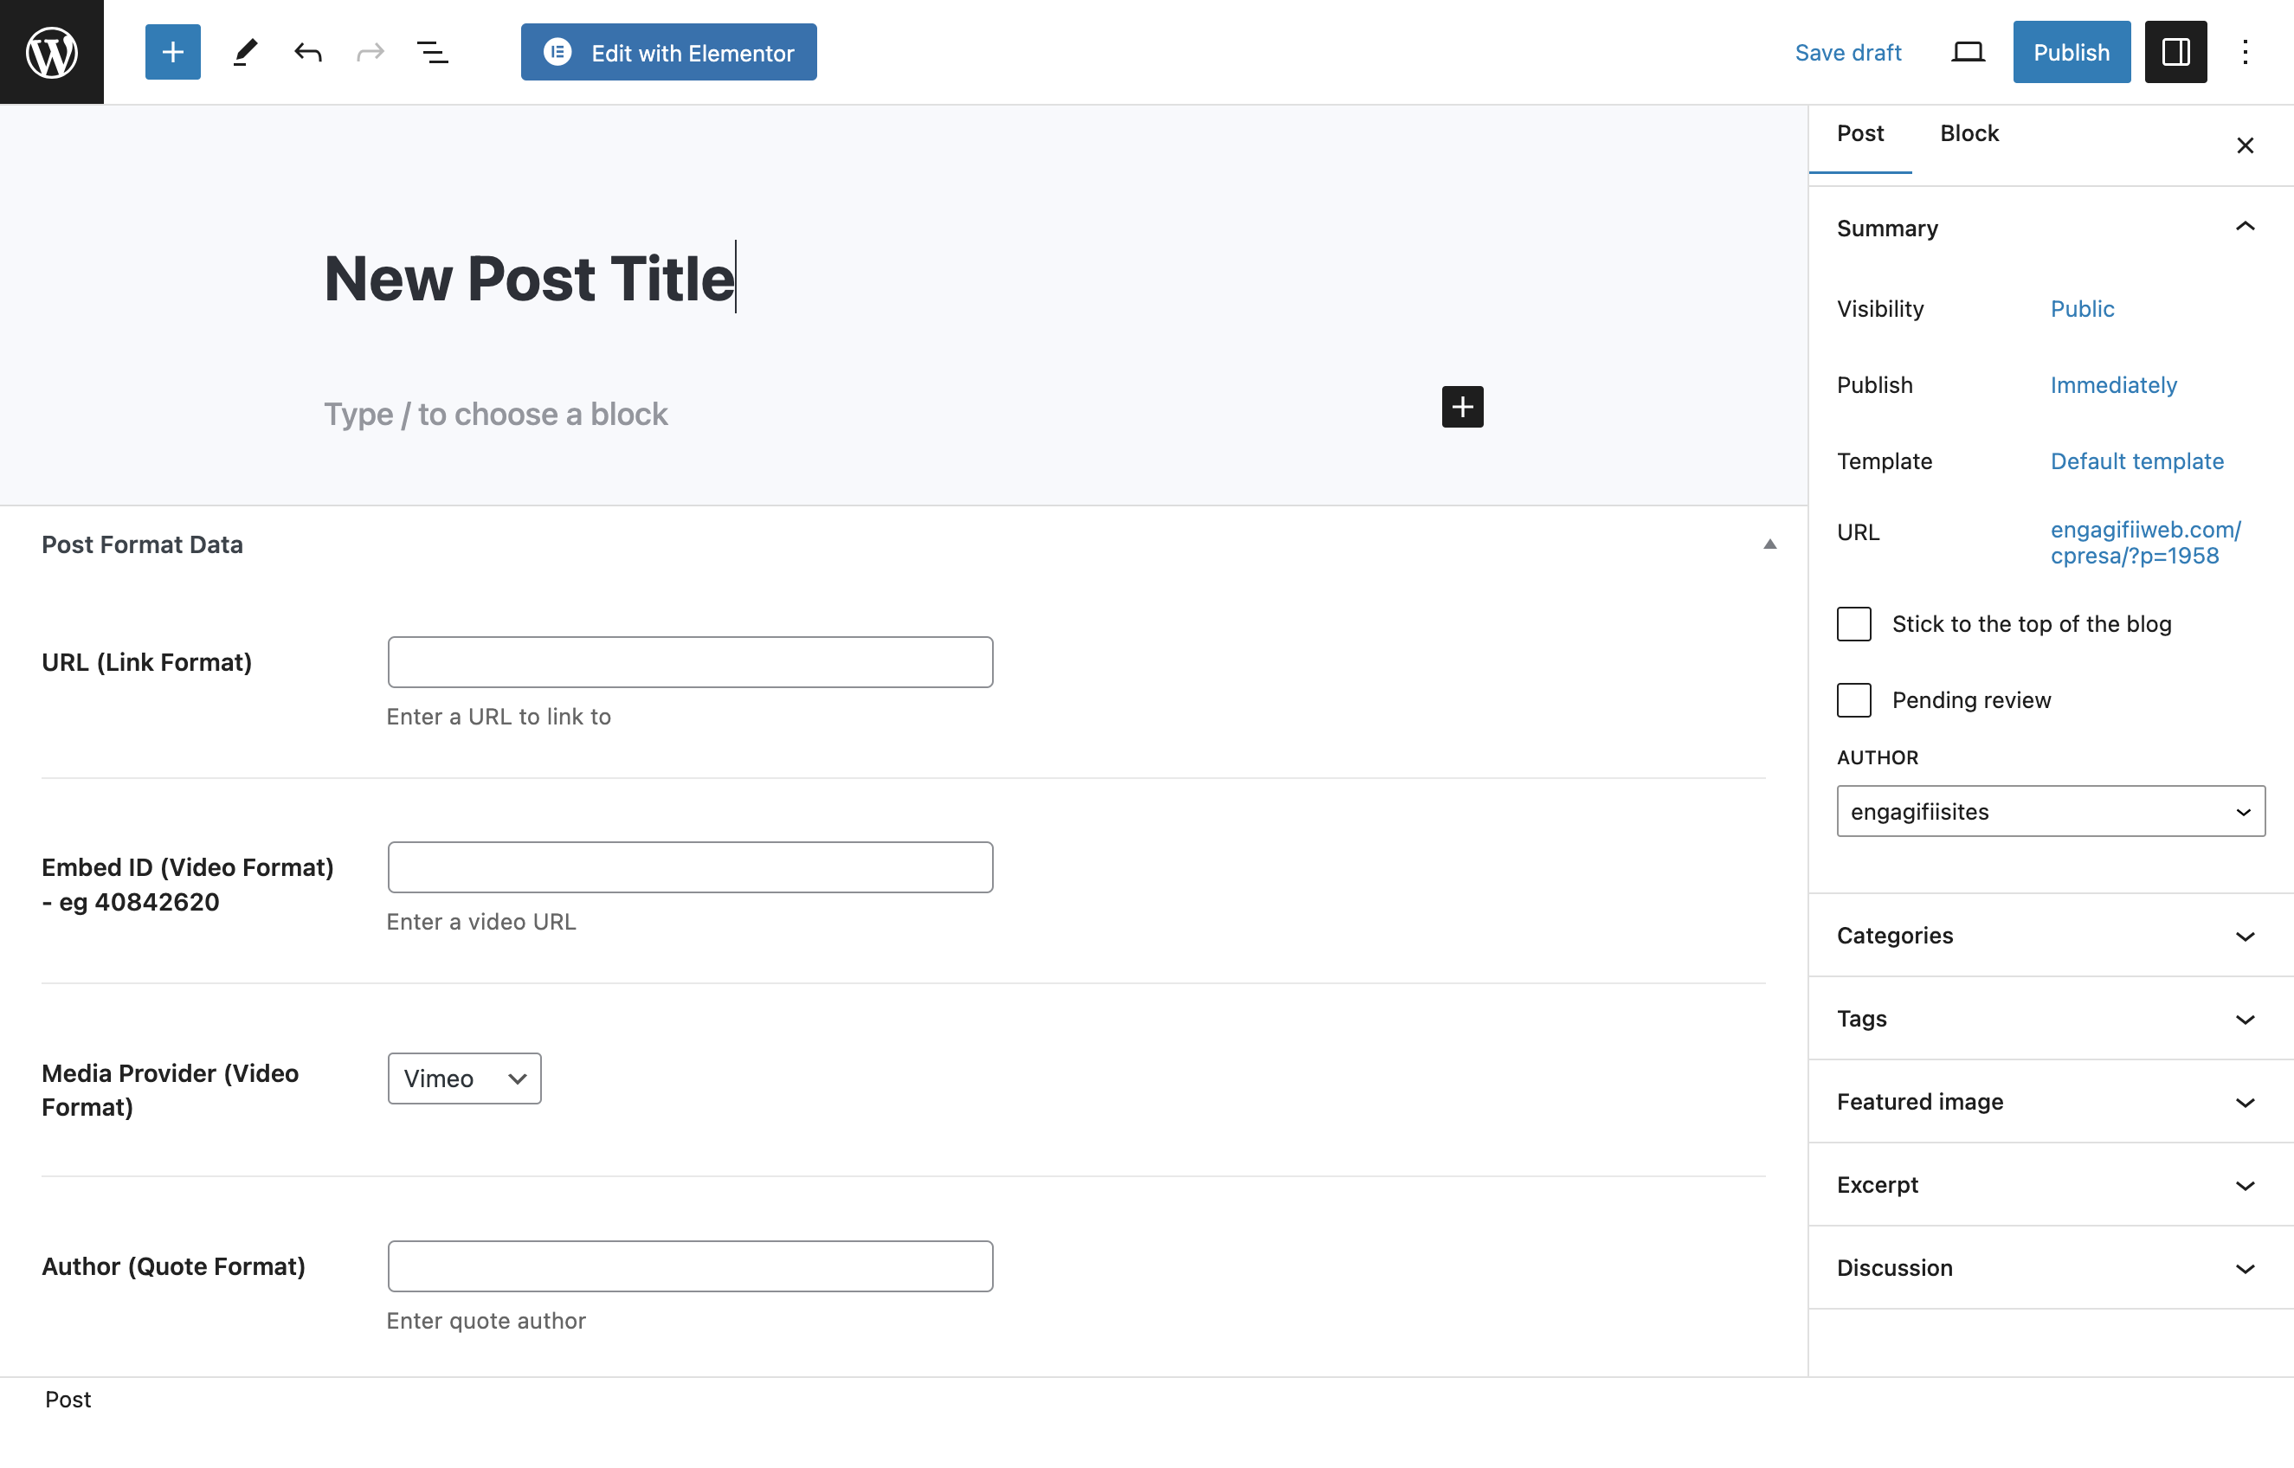Change visibility from Public
Screen dimensions: 2294x1468
click(2081, 309)
